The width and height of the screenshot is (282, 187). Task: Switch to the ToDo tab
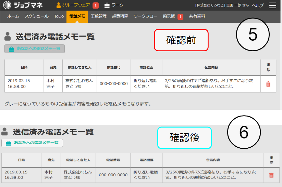59,16
